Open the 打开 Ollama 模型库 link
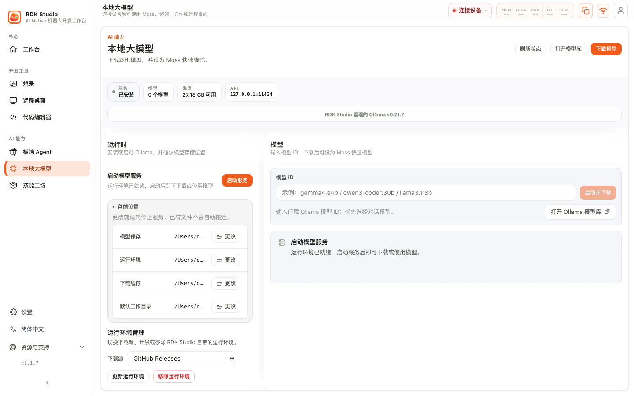 580,212
